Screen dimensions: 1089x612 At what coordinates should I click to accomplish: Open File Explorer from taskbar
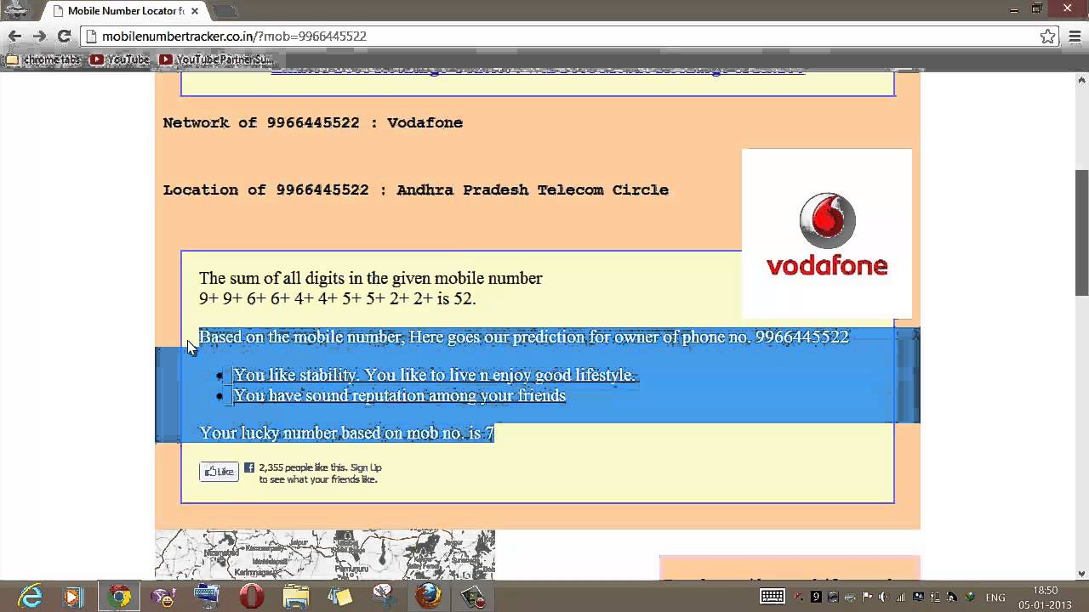295,597
